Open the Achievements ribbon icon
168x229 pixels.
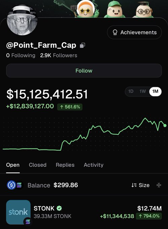115,32
